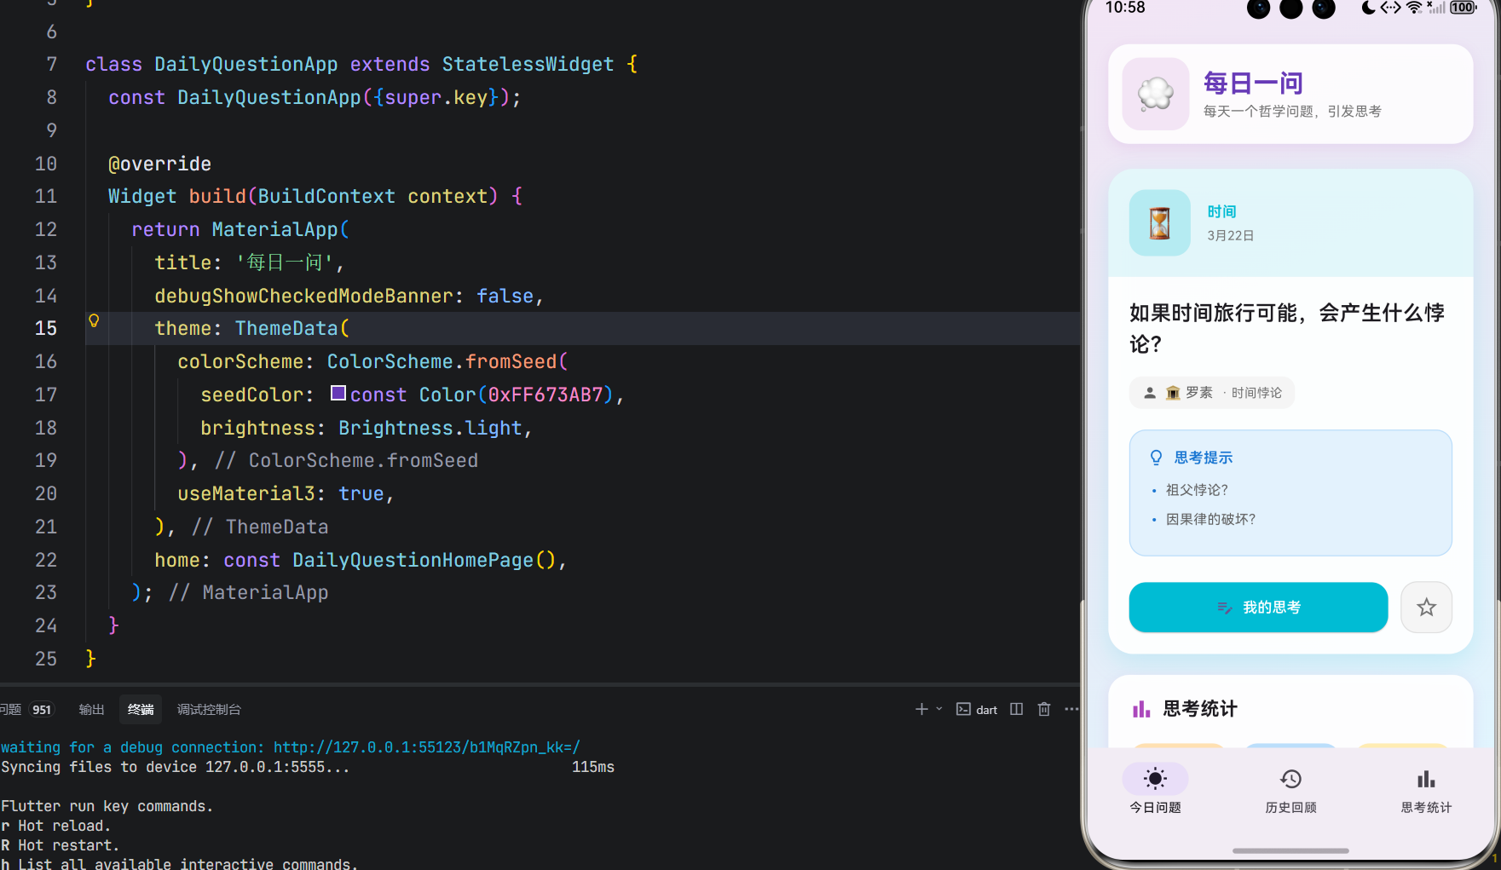Tap the star favorite button

point(1426,608)
